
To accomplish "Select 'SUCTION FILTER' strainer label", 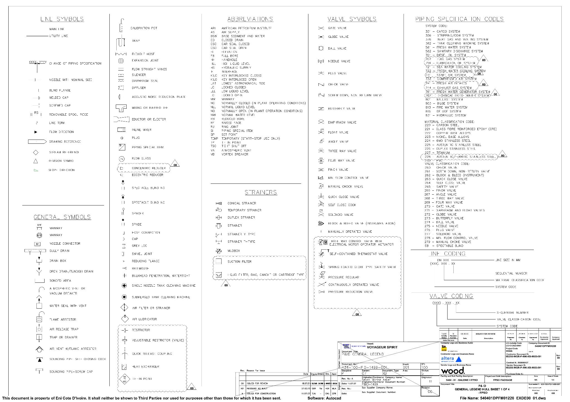I will (239, 262).
